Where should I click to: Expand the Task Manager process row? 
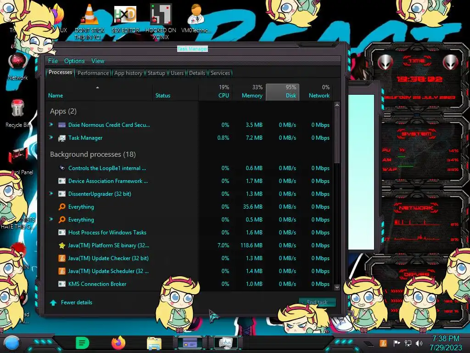click(51, 137)
